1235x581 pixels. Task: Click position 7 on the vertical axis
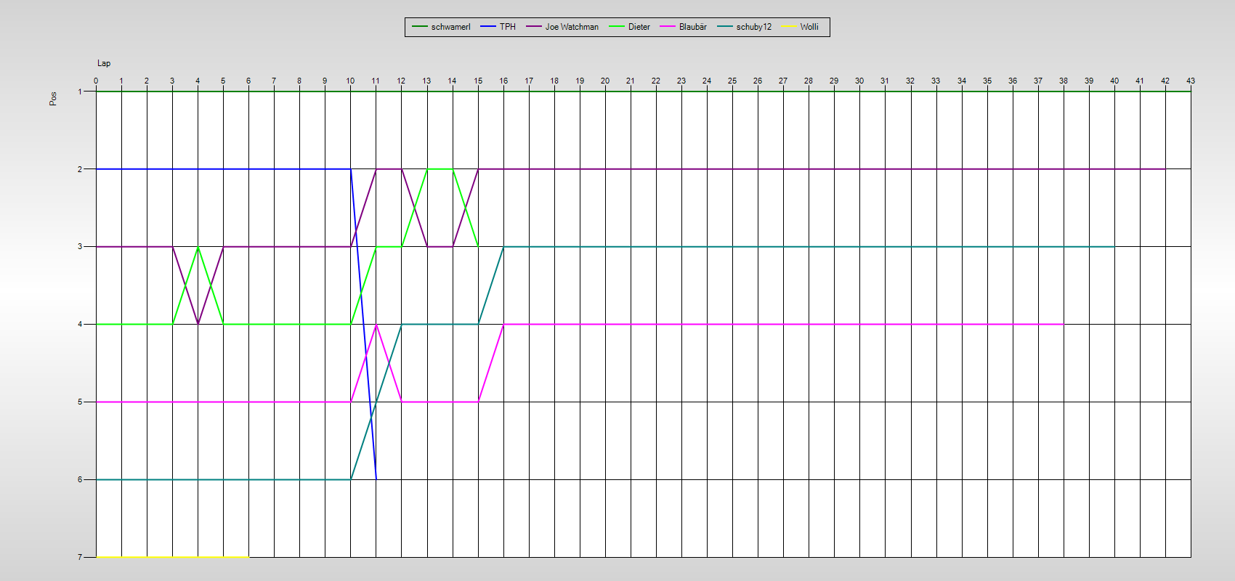[x=80, y=557]
